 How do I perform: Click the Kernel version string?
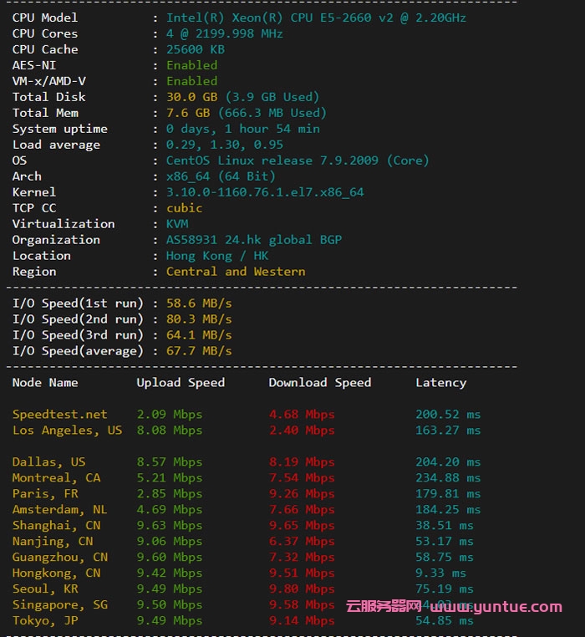[x=265, y=192]
